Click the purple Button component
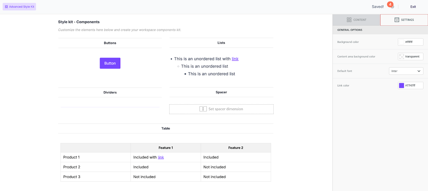Image resolution: width=428 pixels, height=191 pixels. tap(110, 63)
